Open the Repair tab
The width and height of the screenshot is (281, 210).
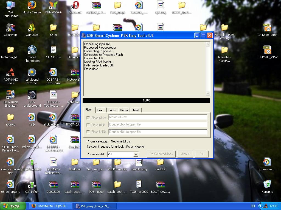124,110
